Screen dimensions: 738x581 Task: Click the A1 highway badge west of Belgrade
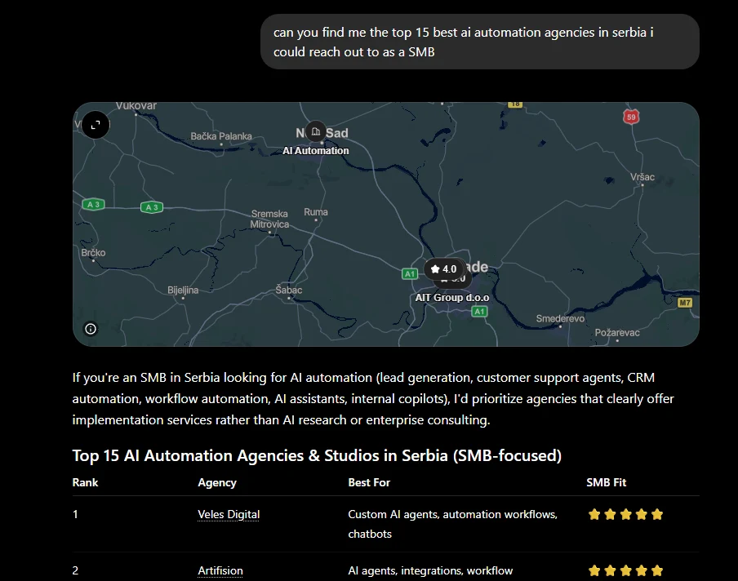pyautogui.click(x=410, y=274)
